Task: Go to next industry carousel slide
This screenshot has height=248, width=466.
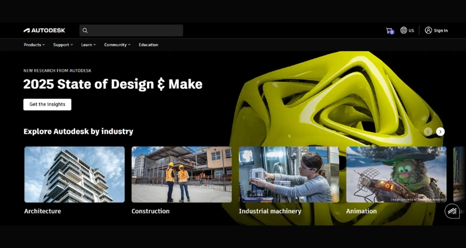Action: 440,132
